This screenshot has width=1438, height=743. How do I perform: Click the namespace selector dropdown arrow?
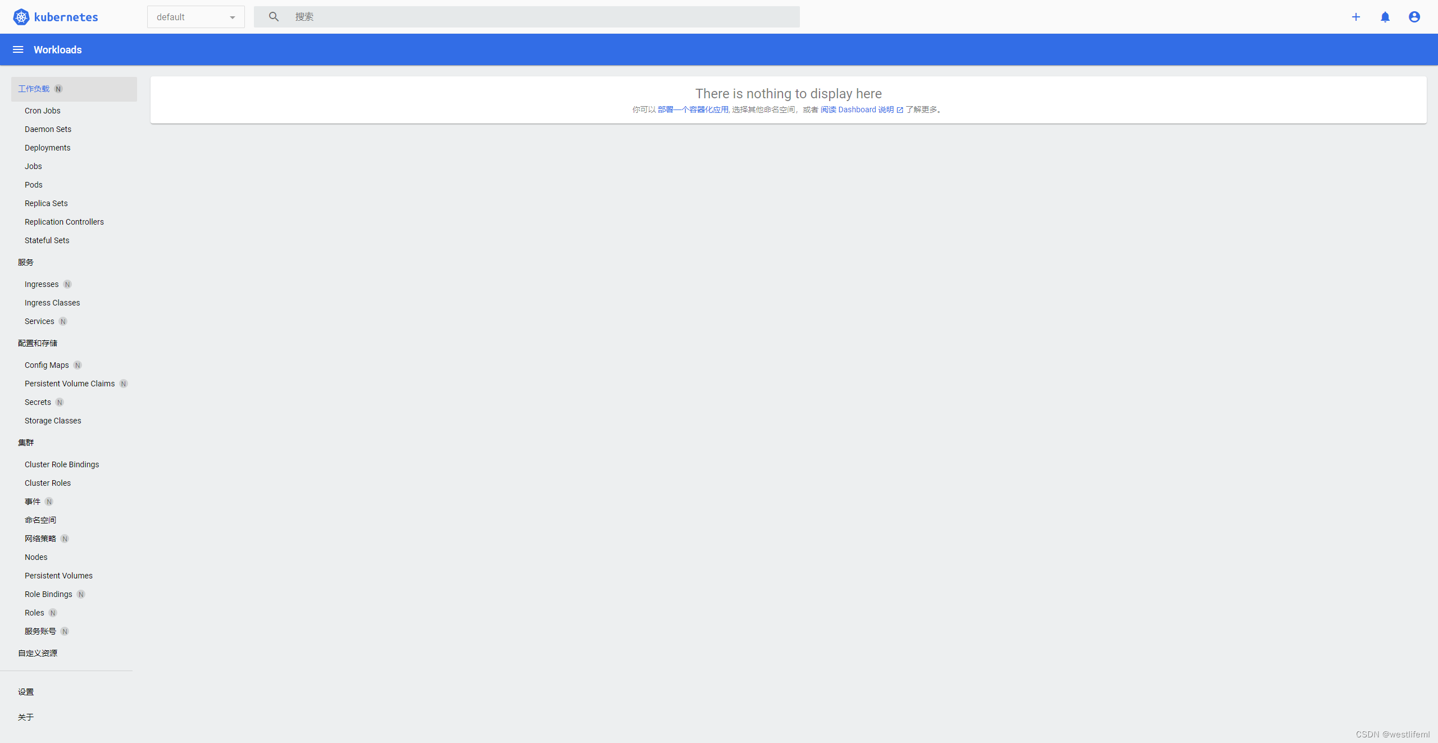tap(232, 17)
